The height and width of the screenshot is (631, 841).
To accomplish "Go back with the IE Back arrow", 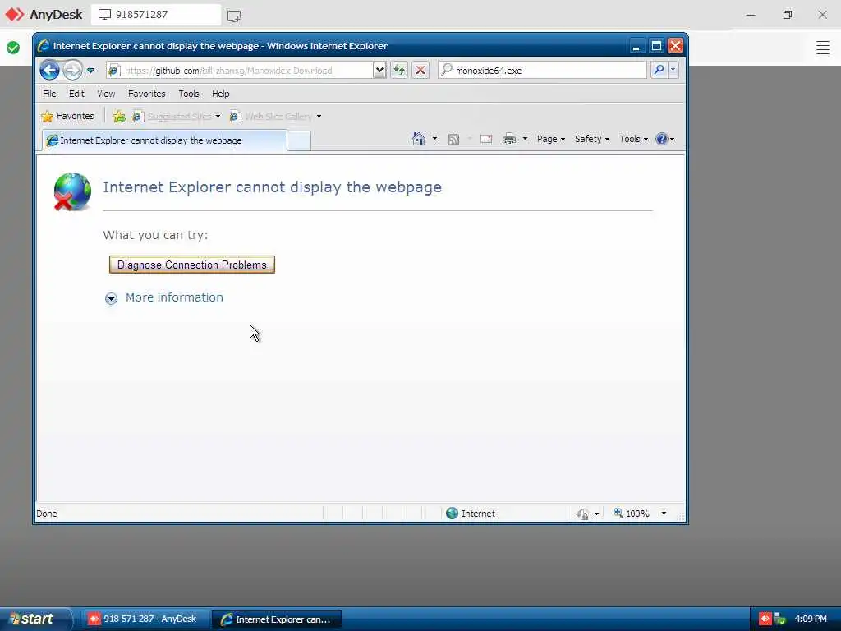I will 49,71.
